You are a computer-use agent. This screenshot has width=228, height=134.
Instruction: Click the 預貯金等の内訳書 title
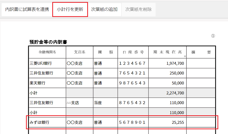pyautogui.click(x=48, y=42)
